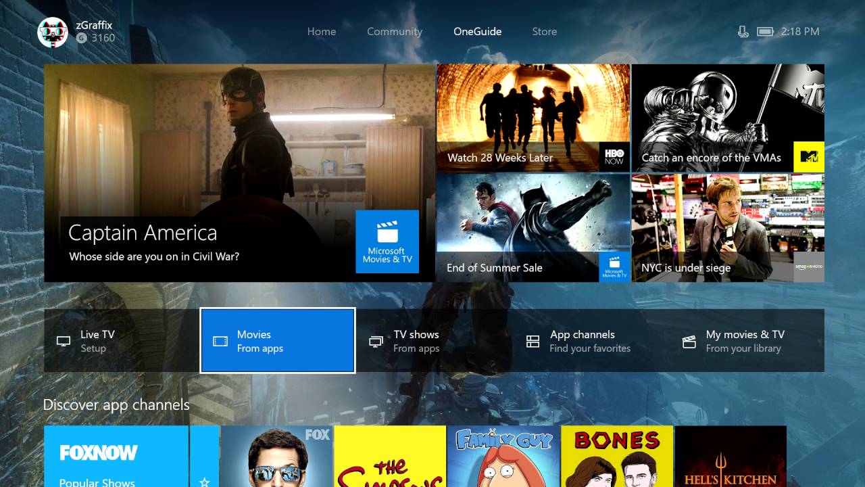The image size is (865, 487).
Task: Click 'Whose side are you on in Civil War?'
Action: (154, 256)
